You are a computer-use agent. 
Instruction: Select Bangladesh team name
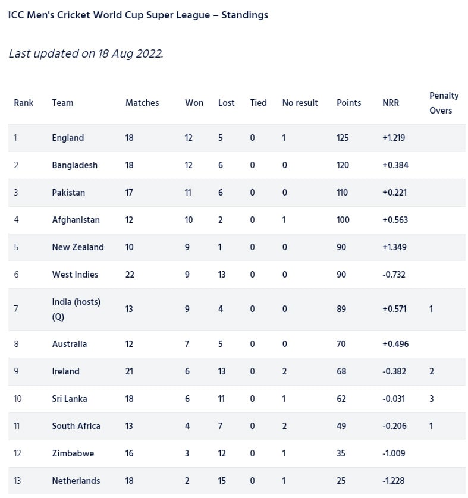74,165
